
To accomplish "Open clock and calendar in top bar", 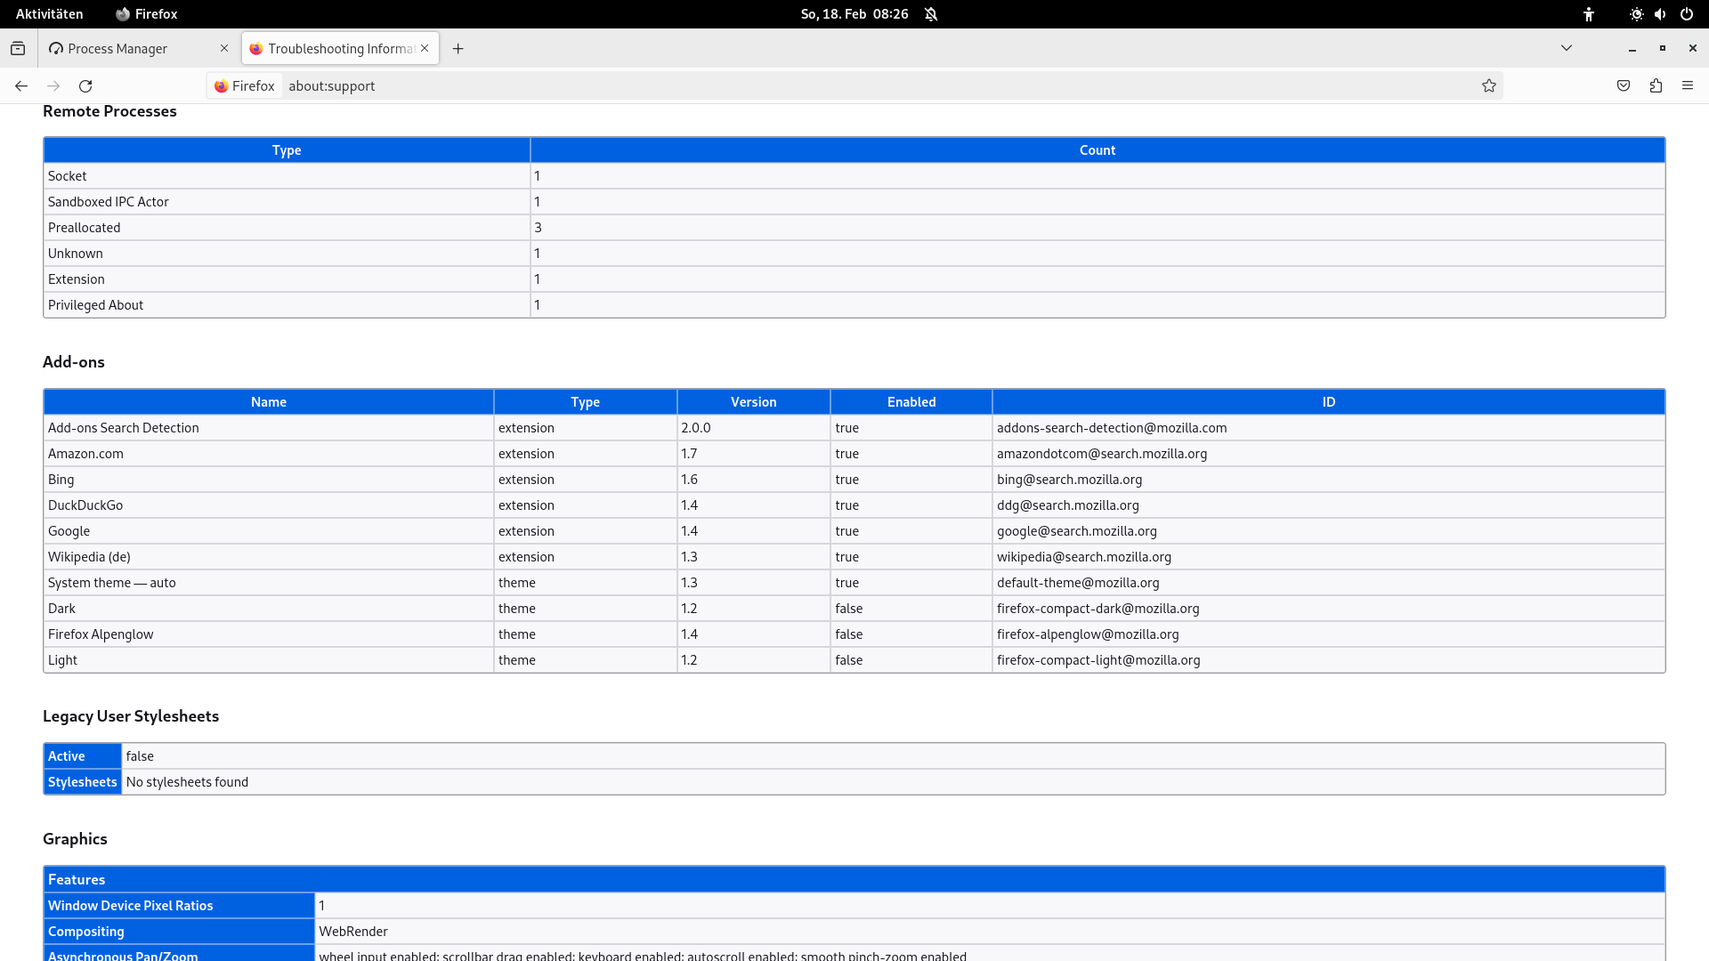I will tap(854, 13).
